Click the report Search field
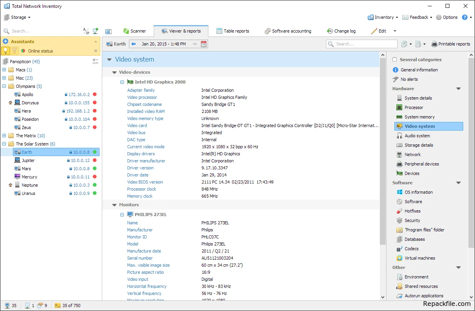 (362, 44)
